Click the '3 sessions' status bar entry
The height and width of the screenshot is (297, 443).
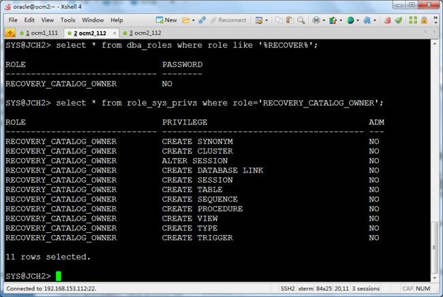click(365, 289)
